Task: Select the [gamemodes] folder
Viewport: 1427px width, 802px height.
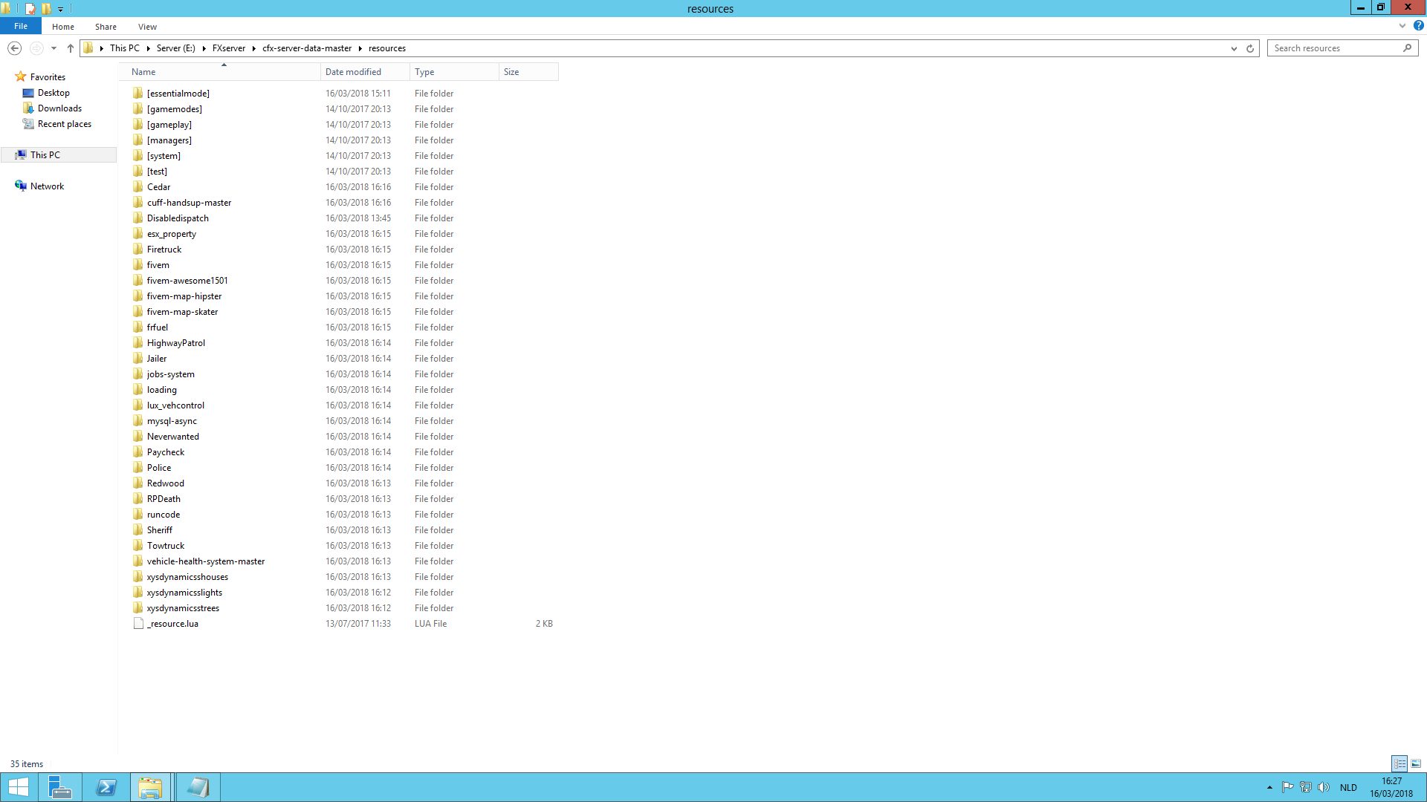Action: pos(175,108)
